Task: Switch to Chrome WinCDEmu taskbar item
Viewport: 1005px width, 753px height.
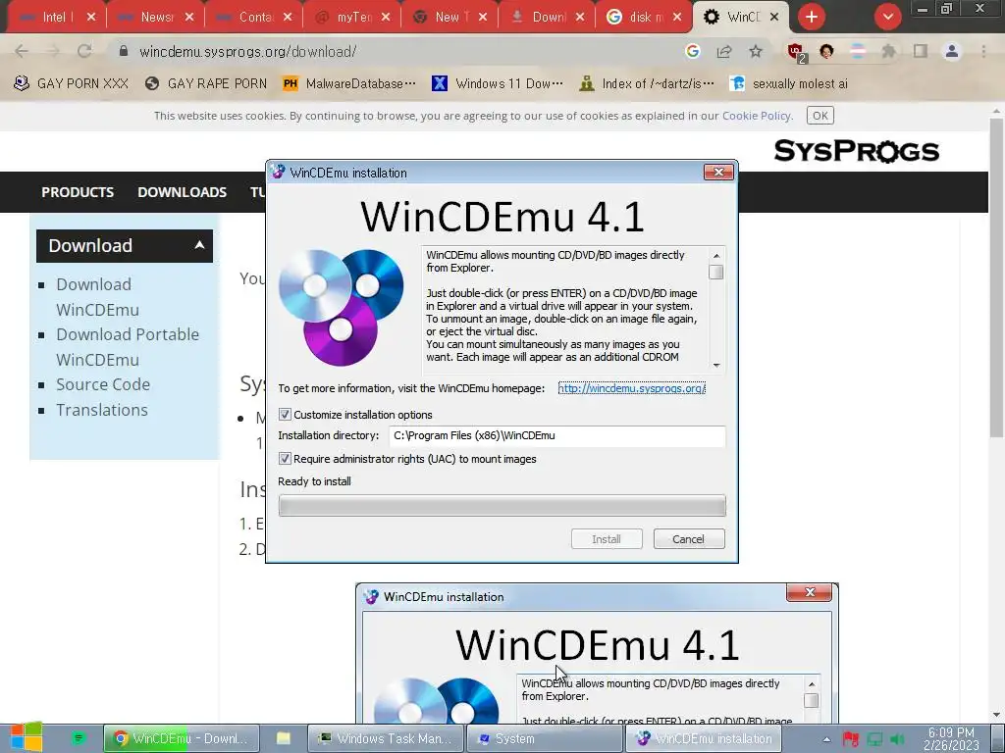Action: coord(182,738)
